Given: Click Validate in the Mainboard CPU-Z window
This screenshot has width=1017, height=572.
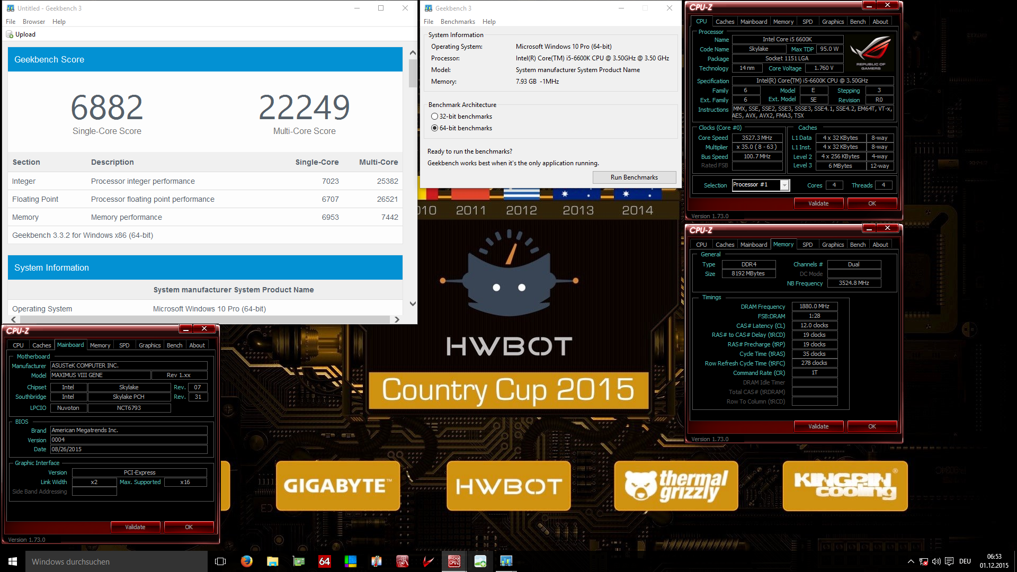Looking at the screenshot, I should coord(135,527).
